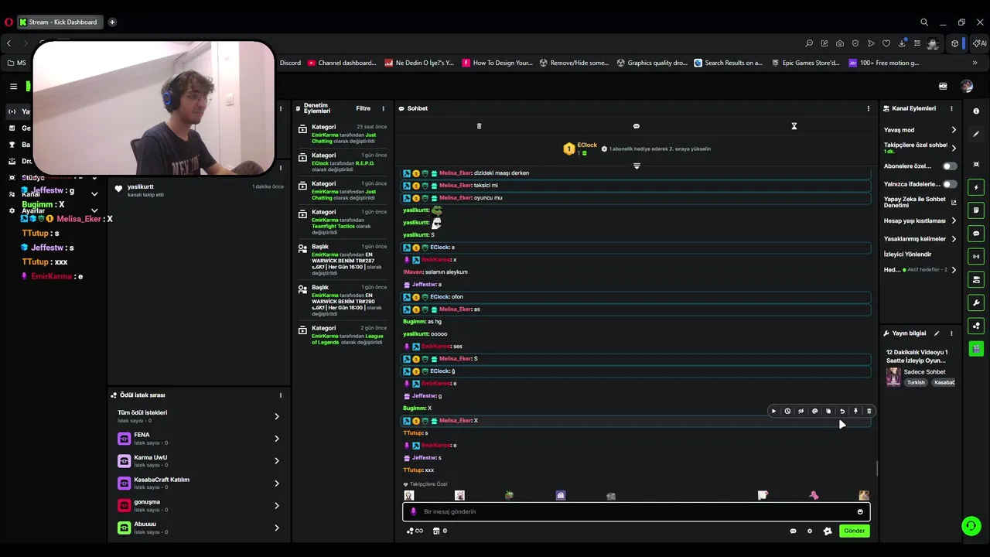Open gonuşma reward requests

200,505
